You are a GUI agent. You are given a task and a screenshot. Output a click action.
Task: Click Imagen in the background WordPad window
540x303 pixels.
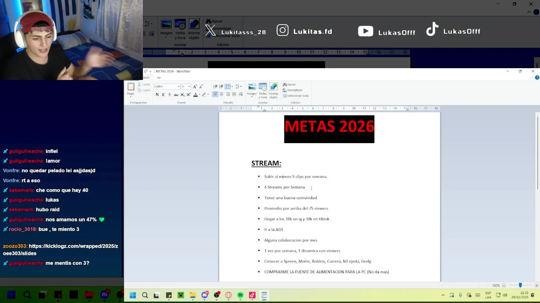[166, 28]
